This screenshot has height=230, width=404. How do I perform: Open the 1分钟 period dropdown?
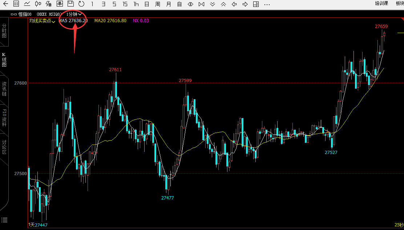[x=74, y=14]
